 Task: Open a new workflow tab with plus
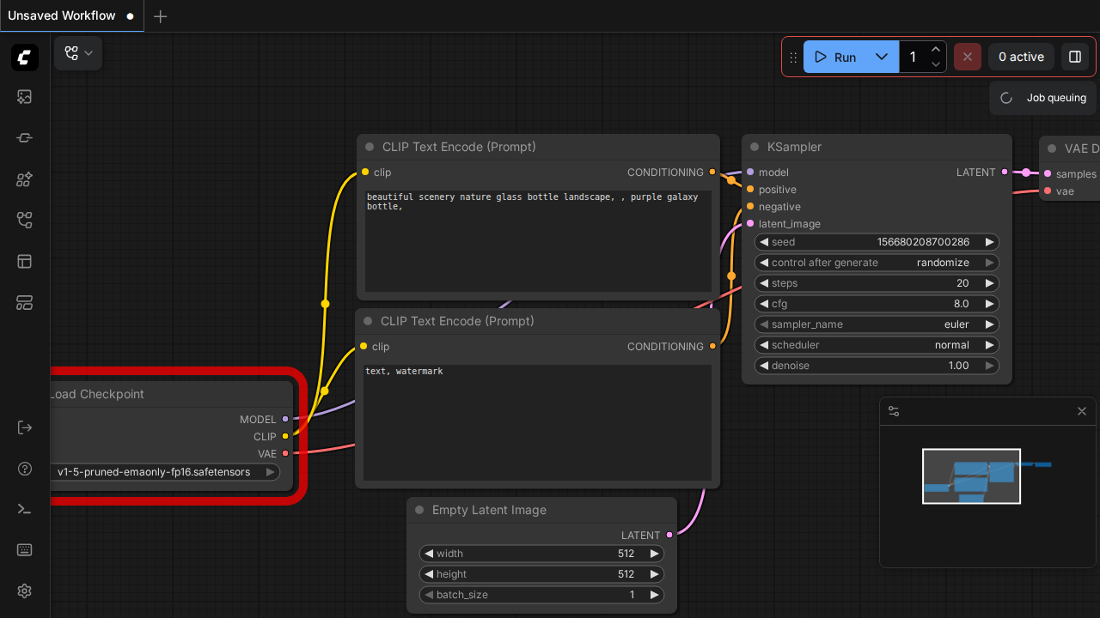click(x=160, y=16)
